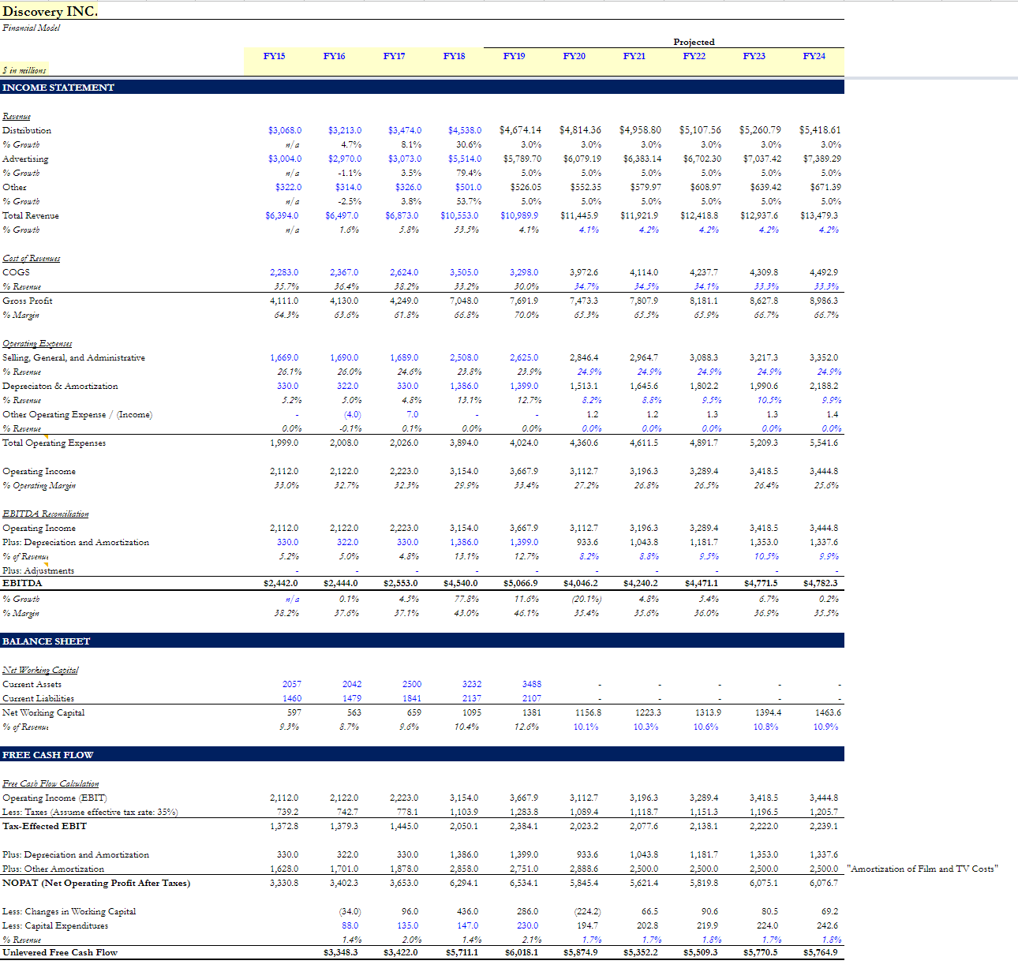Select the FY17 column header
This screenshot has width=1018, height=968.
coord(395,56)
